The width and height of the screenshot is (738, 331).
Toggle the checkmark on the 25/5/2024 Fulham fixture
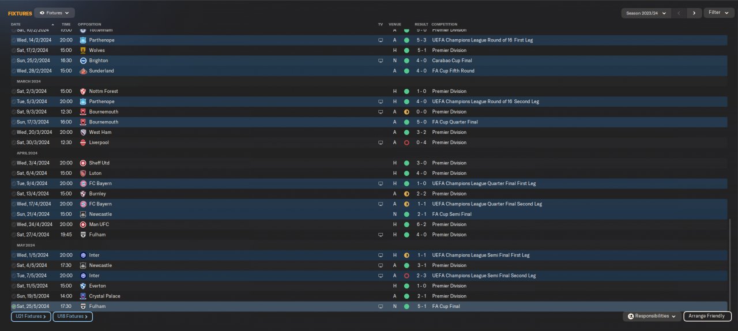[14, 307]
